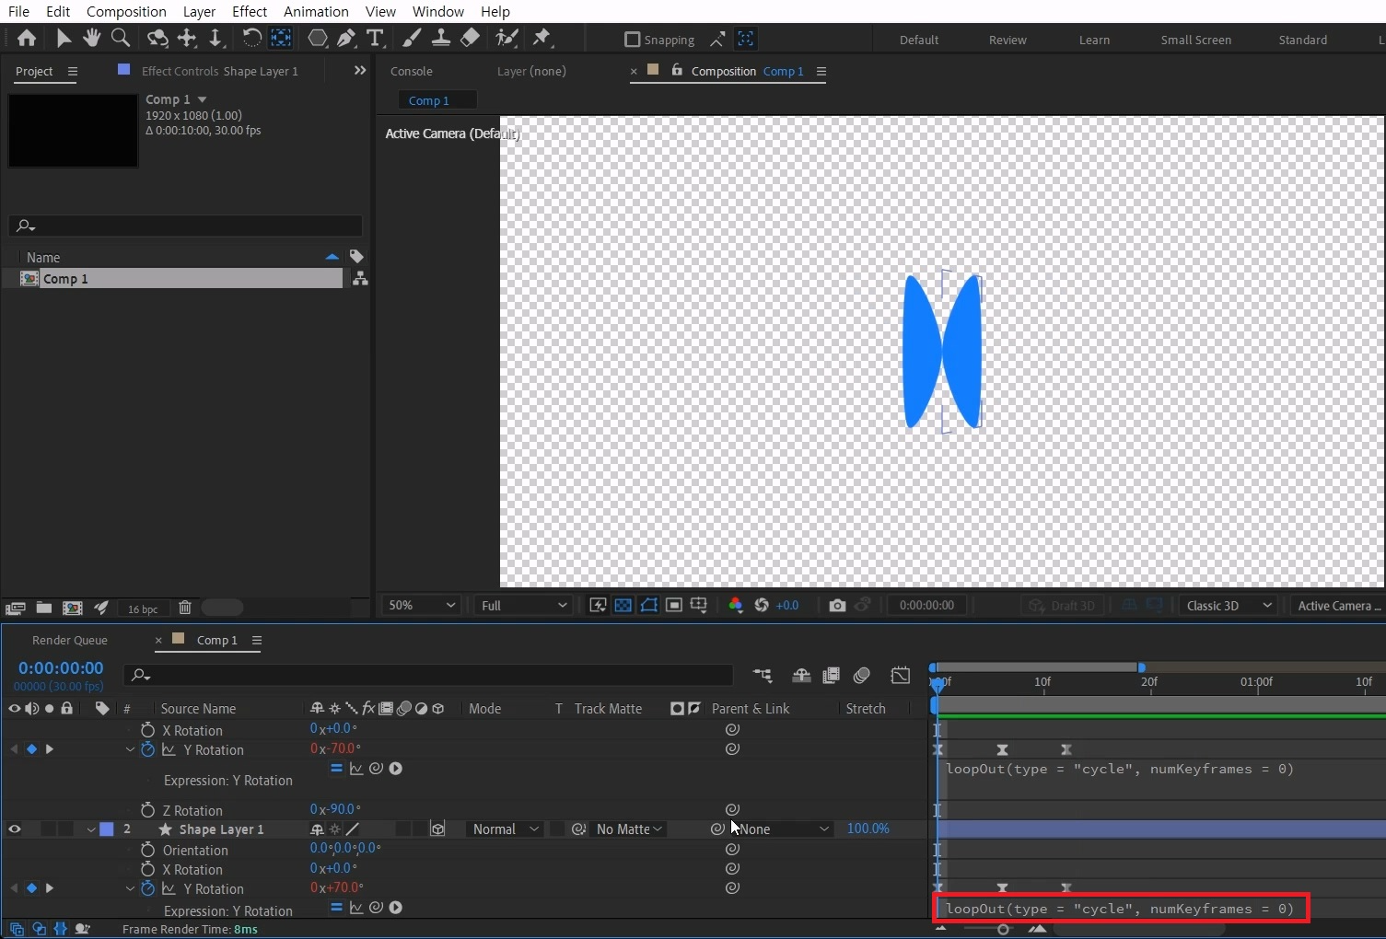This screenshot has width=1386, height=939.
Task: Toggle the Orientation stopwatch
Action: 147,850
